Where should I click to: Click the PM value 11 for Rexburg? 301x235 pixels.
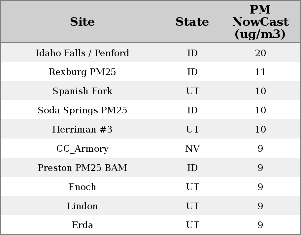tap(260, 72)
